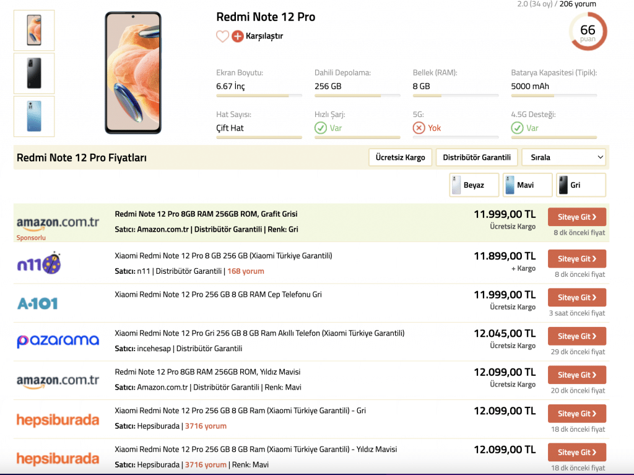
Task: Go to site for pazarama incehesap offer
Action: click(x=577, y=336)
